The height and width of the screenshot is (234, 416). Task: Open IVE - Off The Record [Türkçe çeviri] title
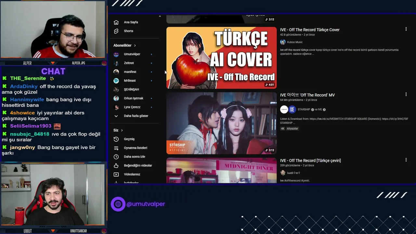(x=310, y=161)
